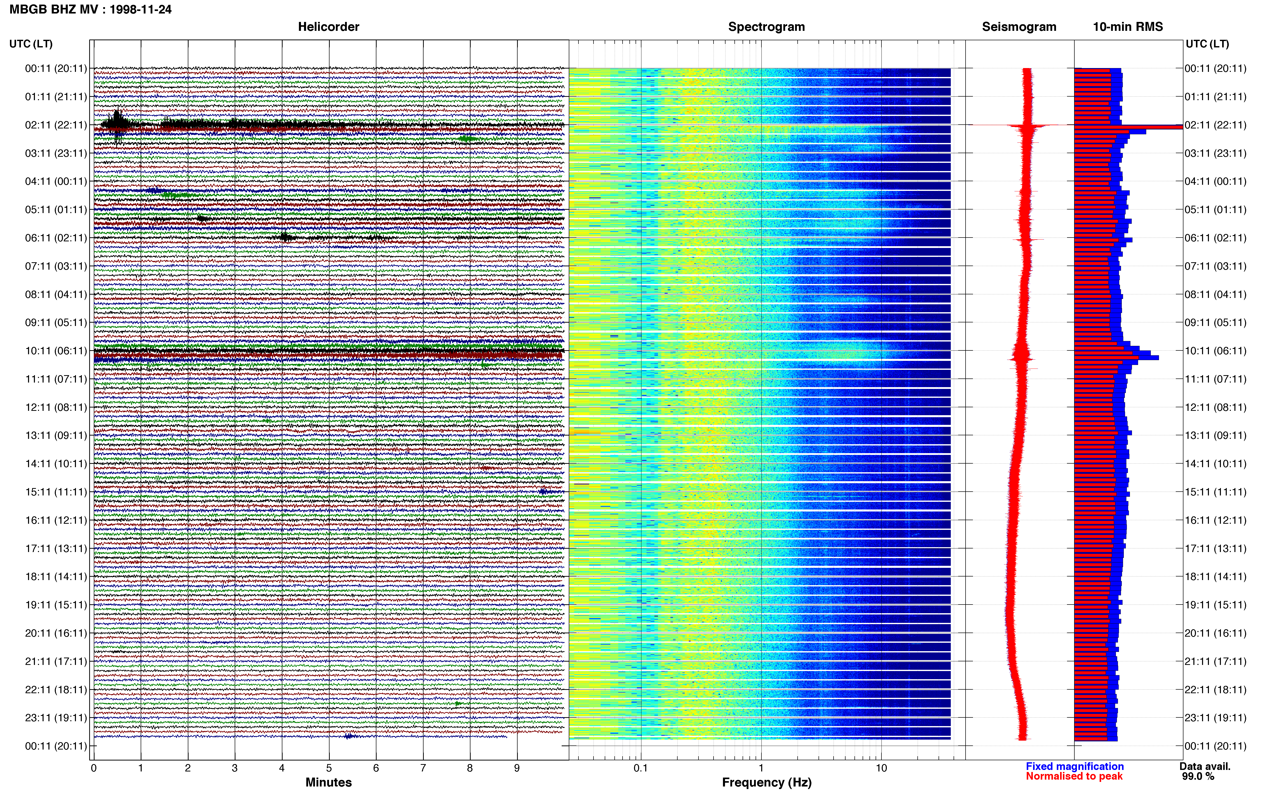Click the 'Data avail.' label
Image resolution: width=1279 pixels, height=800 pixels.
coord(1205,766)
